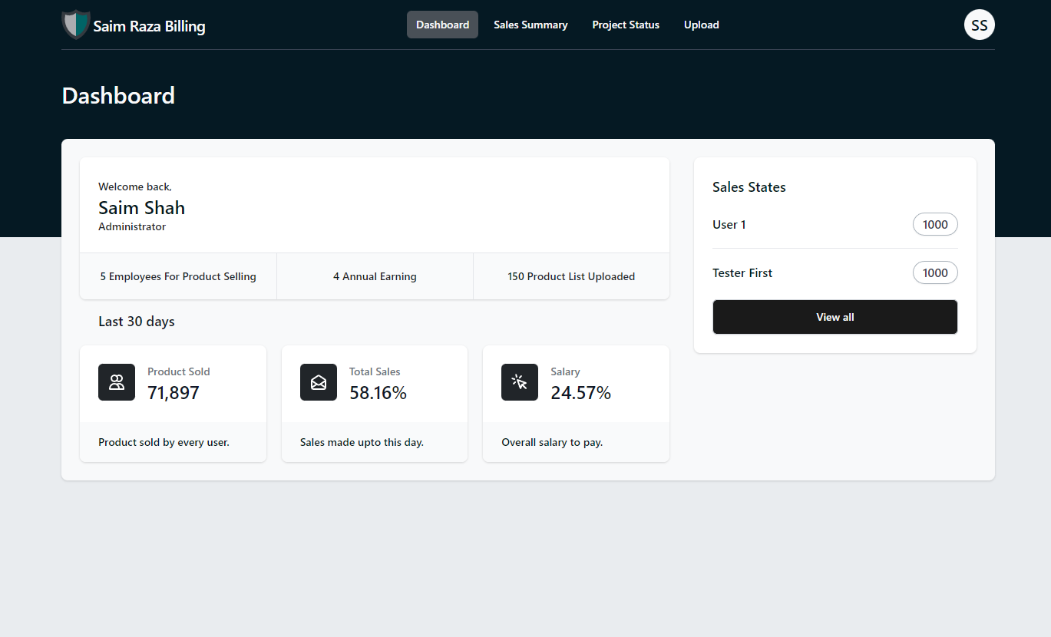
Task: Open the SS user avatar
Action: point(979,24)
